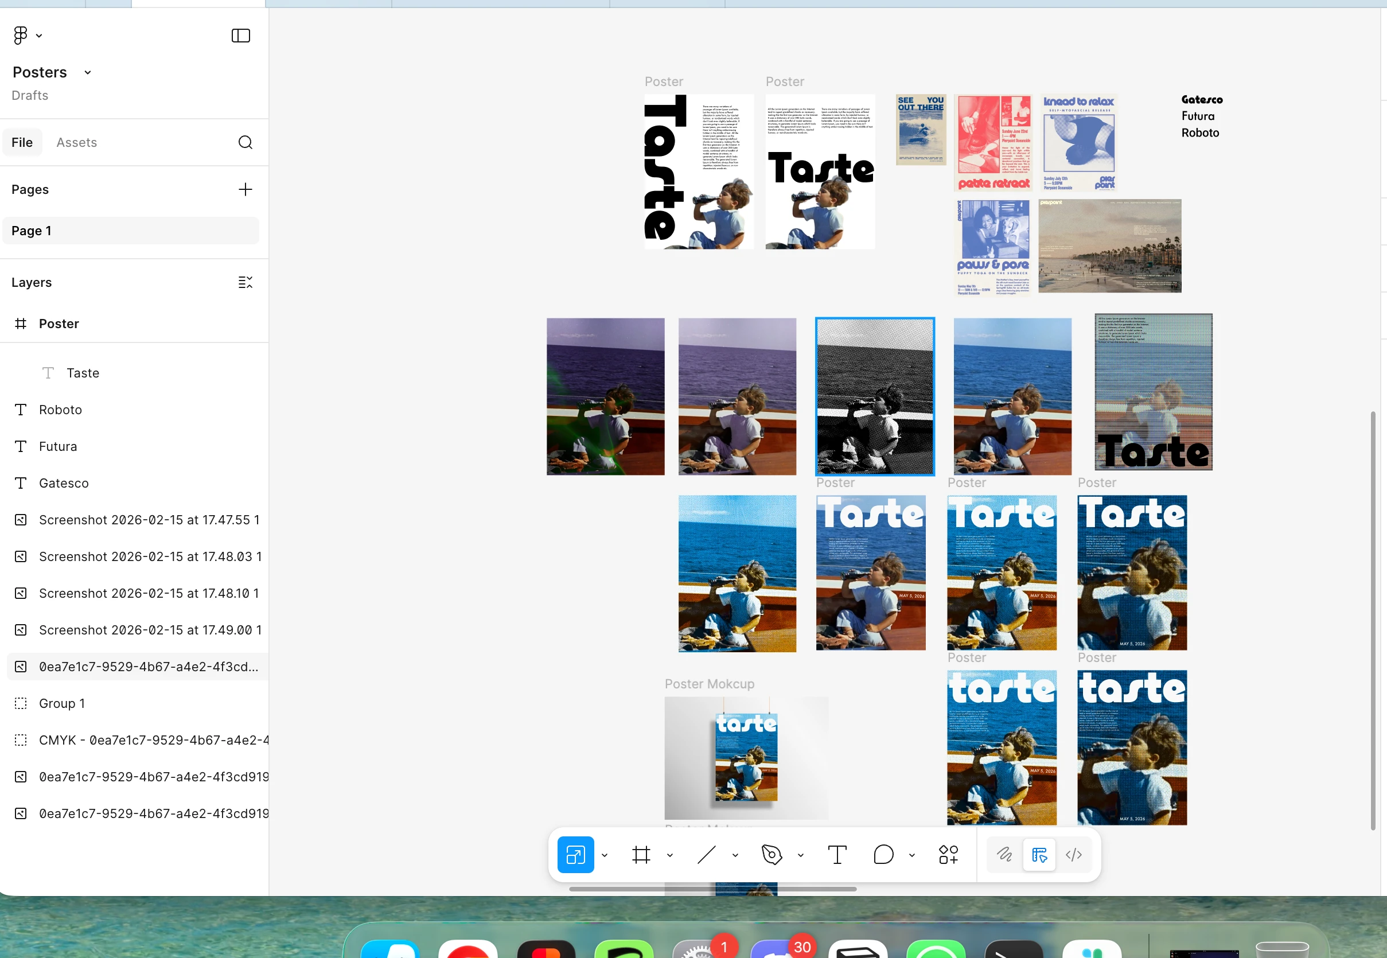Image resolution: width=1387 pixels, height=958 pixels.
Task: Select the black-and-white halftone boy image
Action: [874, 397]
